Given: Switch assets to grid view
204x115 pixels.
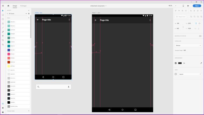Looking at the screenshot, I should pyautogui.click(x=29, y=14).
